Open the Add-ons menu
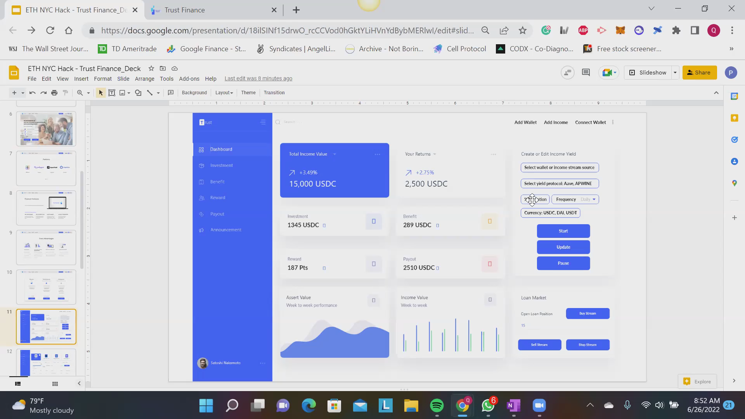The width and height of the screenshot is (745, 419). click(x=189, y=79)
